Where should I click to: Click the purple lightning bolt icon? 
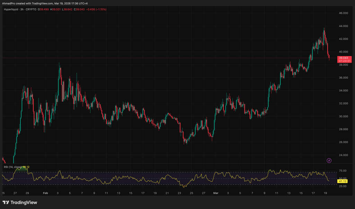click(x=329, y=161)
